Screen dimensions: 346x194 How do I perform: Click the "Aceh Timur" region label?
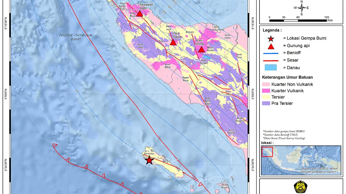click(239, 55)
